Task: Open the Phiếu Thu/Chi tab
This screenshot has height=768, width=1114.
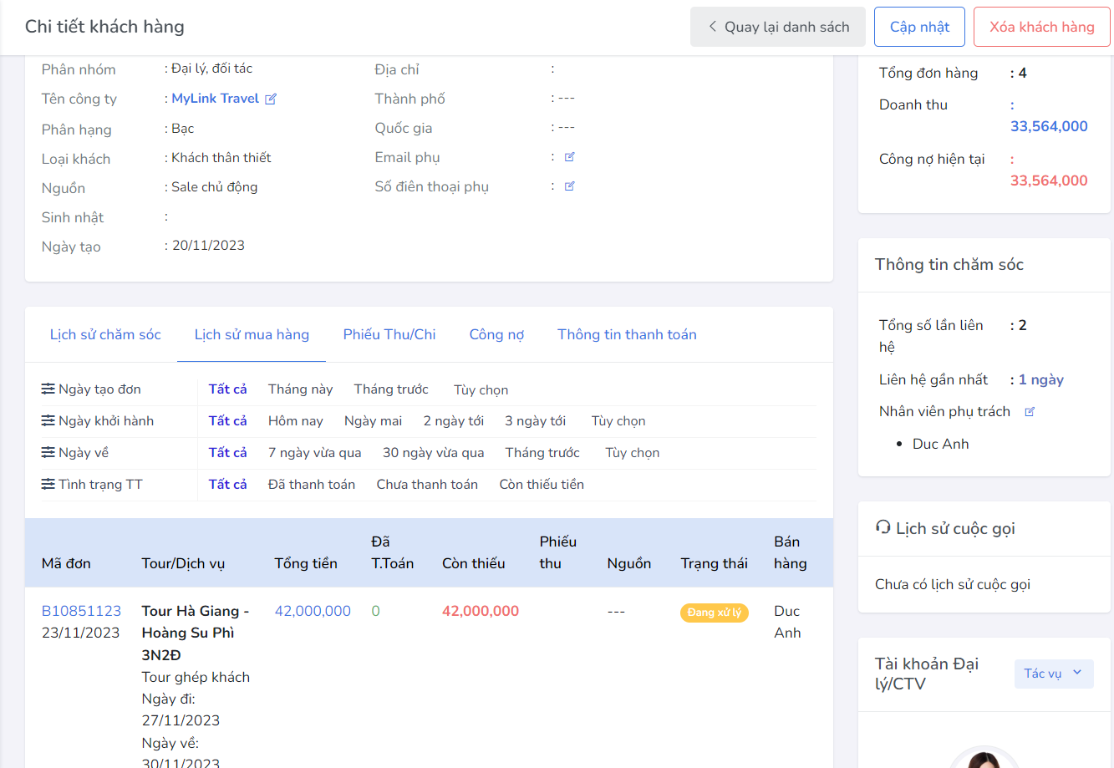Action: tap(389, 334)
